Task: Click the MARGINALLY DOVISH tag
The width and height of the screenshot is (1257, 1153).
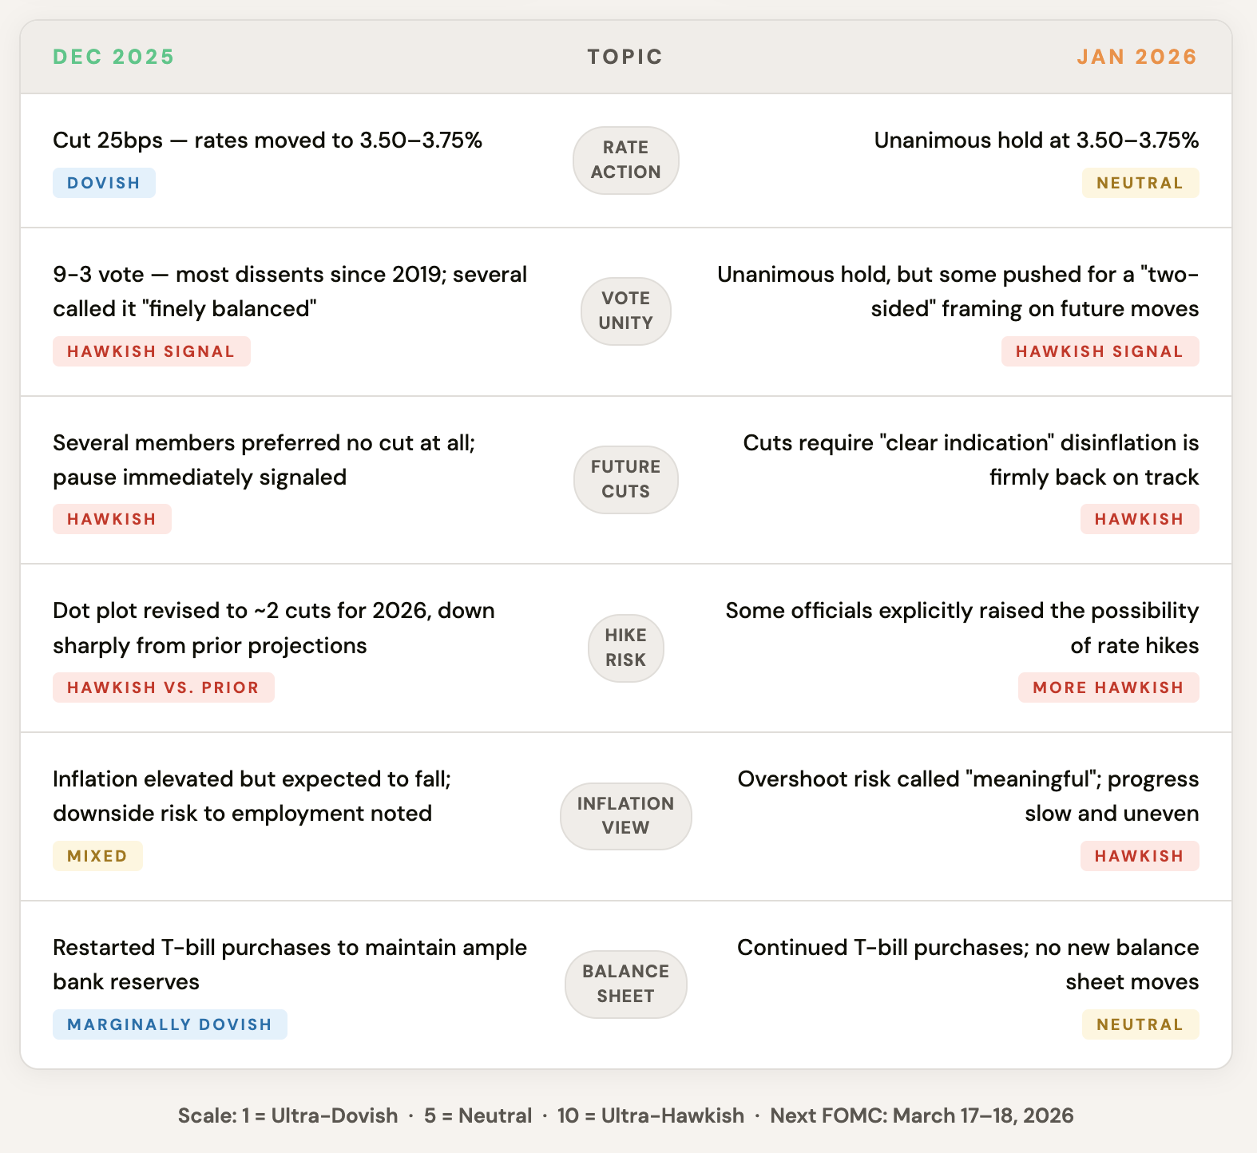Action: (169, 1024)
